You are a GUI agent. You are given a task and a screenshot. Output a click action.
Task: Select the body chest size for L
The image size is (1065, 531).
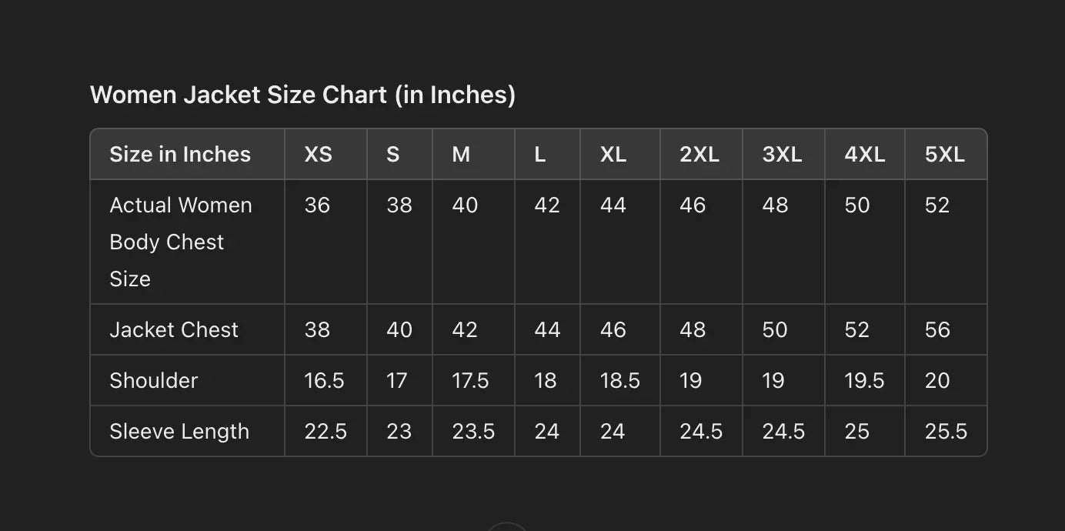(547, 205)
